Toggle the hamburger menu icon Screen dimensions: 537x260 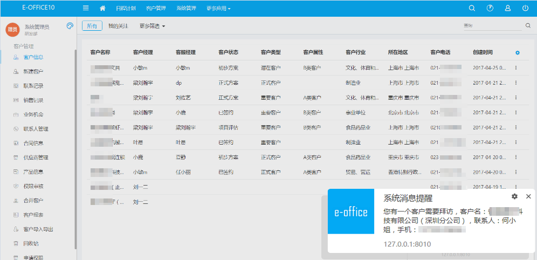[86, 8]
